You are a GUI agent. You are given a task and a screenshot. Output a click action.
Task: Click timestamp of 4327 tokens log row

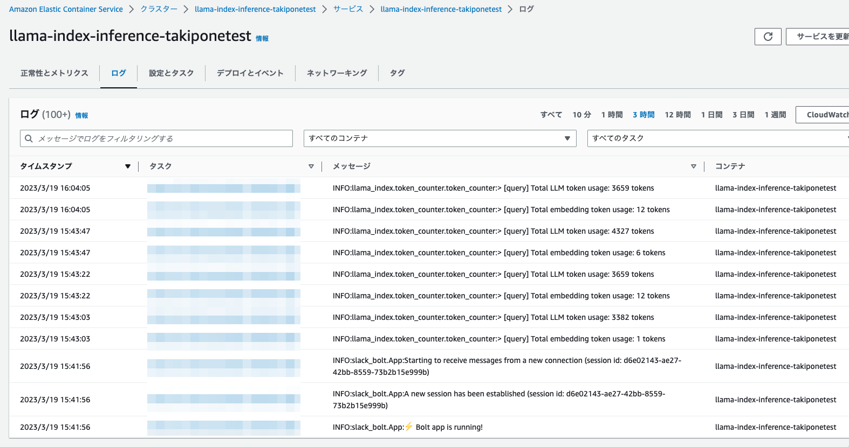pos(55,231)
